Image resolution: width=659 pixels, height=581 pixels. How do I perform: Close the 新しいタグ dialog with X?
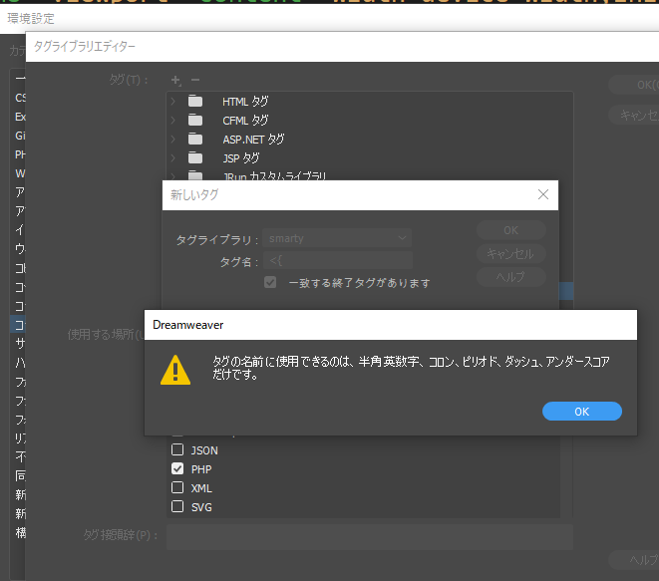543,194
